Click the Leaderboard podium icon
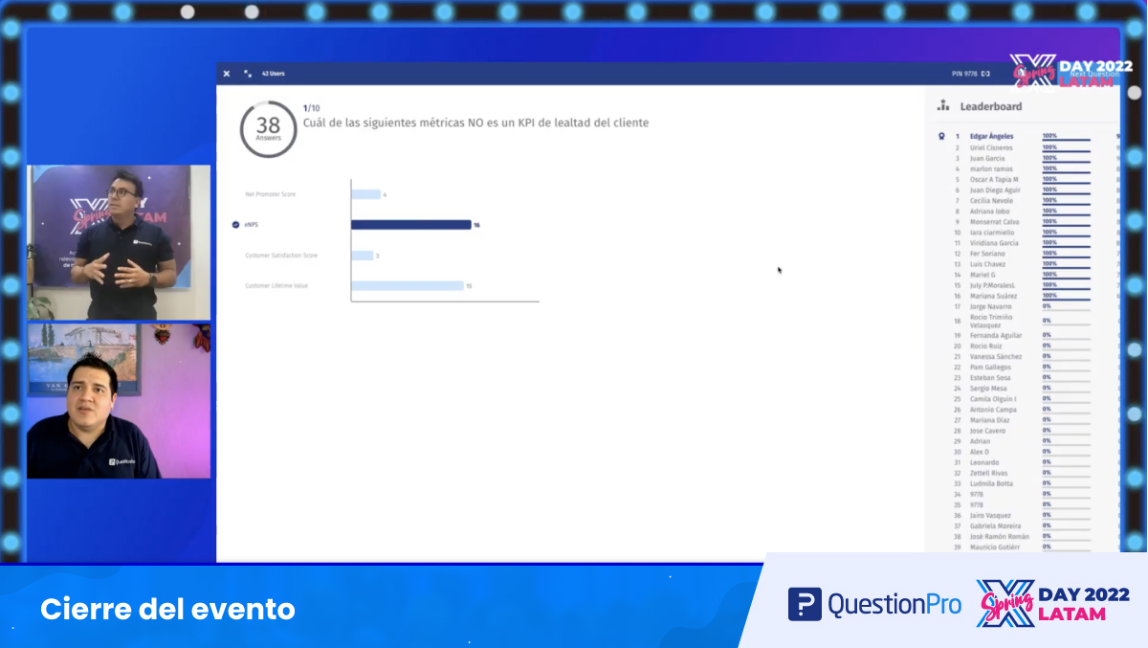Screen dimensions: 1148x648 [943, 106]
